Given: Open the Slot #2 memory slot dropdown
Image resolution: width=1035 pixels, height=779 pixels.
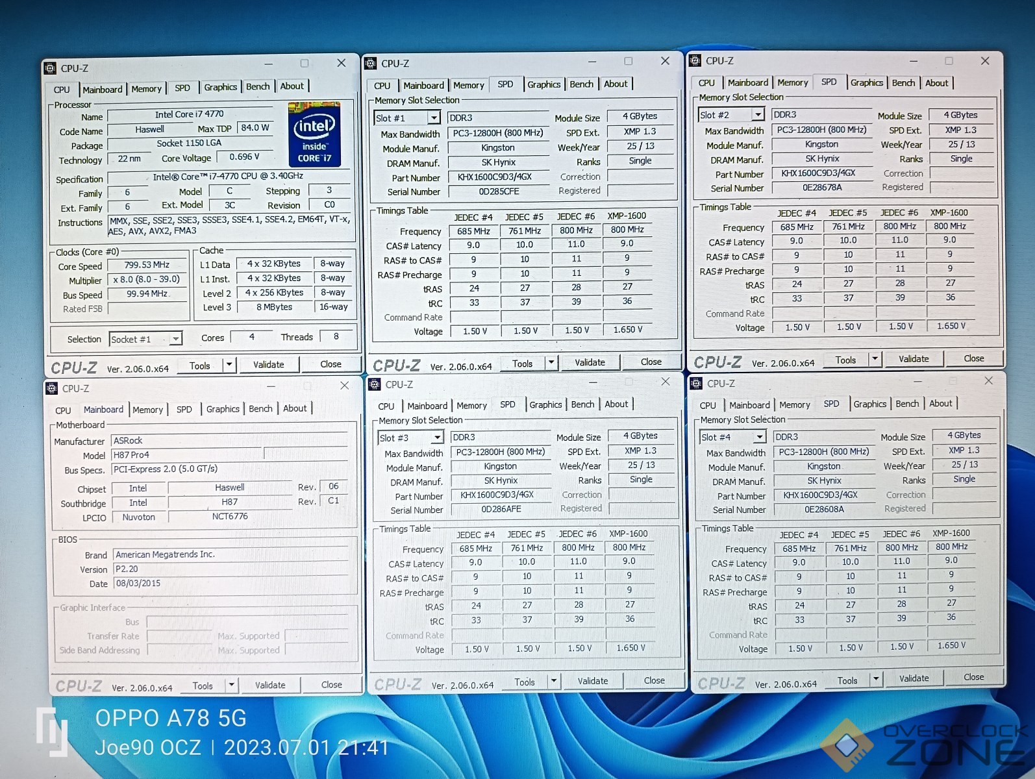Looking at the screenshot, I should click(757, 115).
